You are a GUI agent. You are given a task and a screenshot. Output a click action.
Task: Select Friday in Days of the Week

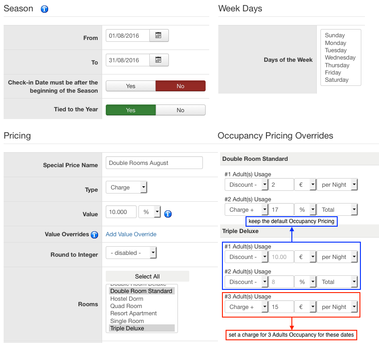(x=333, y=73)
